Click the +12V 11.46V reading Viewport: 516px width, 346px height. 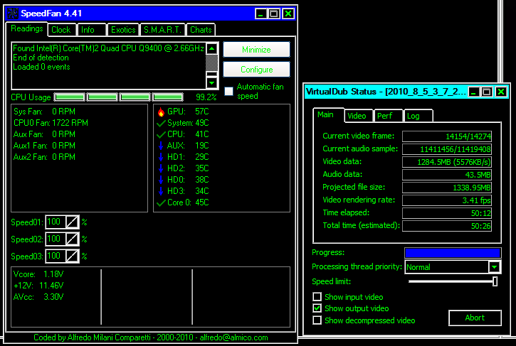[38, 286]
